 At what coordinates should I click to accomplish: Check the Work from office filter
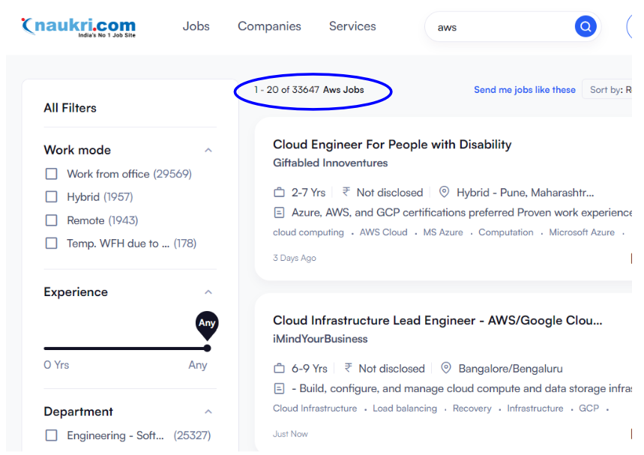51,174
